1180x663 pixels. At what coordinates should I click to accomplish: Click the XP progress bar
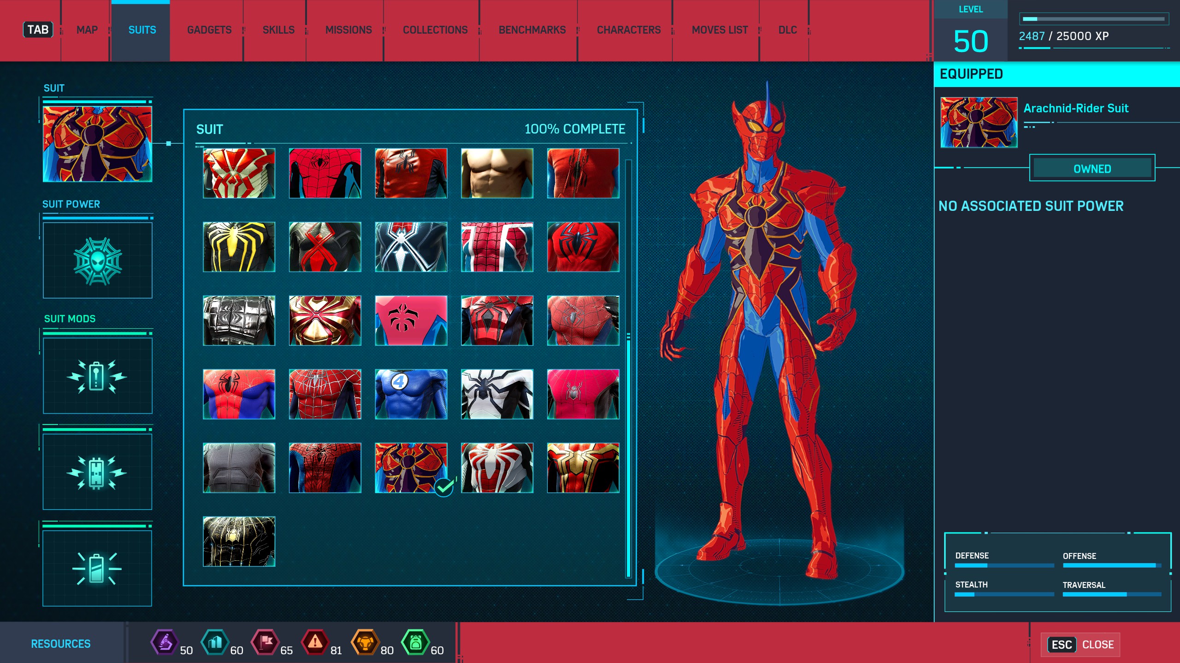(1093, 19)
